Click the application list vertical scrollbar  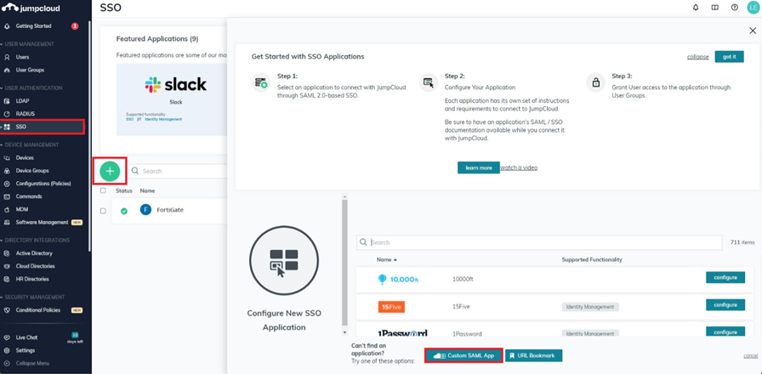click(x=344, y=255)
